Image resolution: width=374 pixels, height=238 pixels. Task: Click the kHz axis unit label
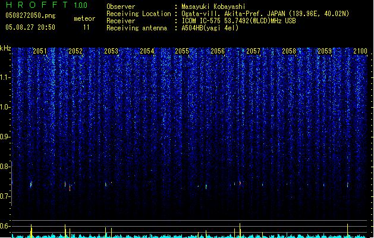pyautogui.click(x=5, y=48)
